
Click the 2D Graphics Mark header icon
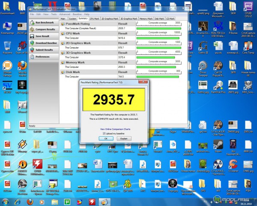(63, 43)
